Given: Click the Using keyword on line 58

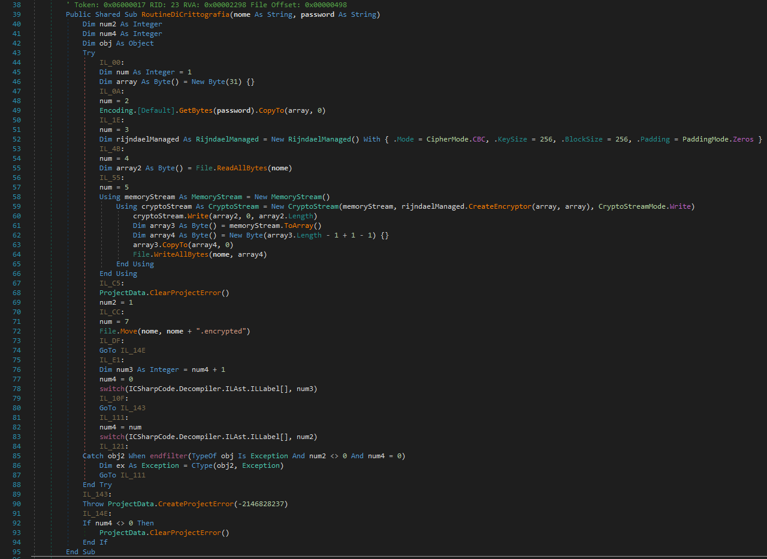Looking at the screenshot, I should point(110,197).
